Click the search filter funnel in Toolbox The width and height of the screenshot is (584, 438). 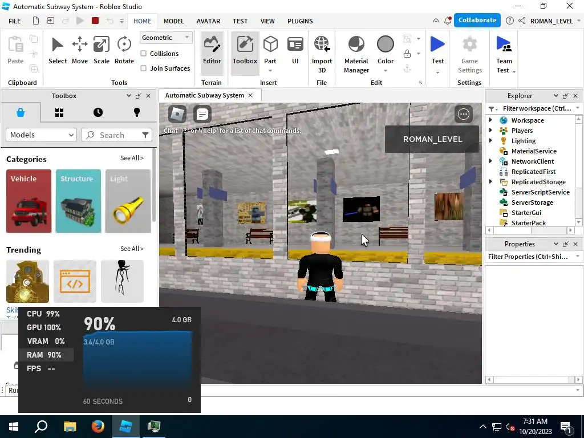tap(145, 135)
